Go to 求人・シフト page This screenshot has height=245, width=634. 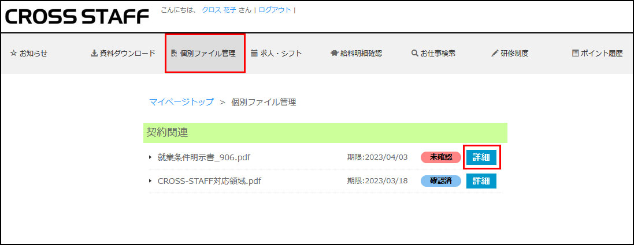(277, 53)
